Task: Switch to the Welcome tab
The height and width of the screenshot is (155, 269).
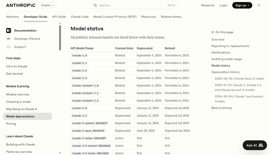Action: [x=12, y=17]
